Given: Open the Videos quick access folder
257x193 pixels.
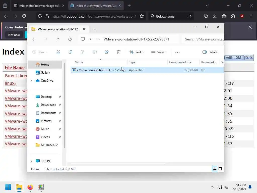Looking at the screenshot, I should [x=45, y=137].
